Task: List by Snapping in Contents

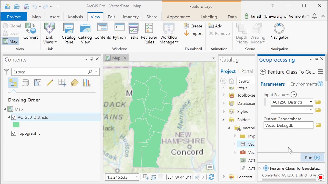Action: click(62, 83)
